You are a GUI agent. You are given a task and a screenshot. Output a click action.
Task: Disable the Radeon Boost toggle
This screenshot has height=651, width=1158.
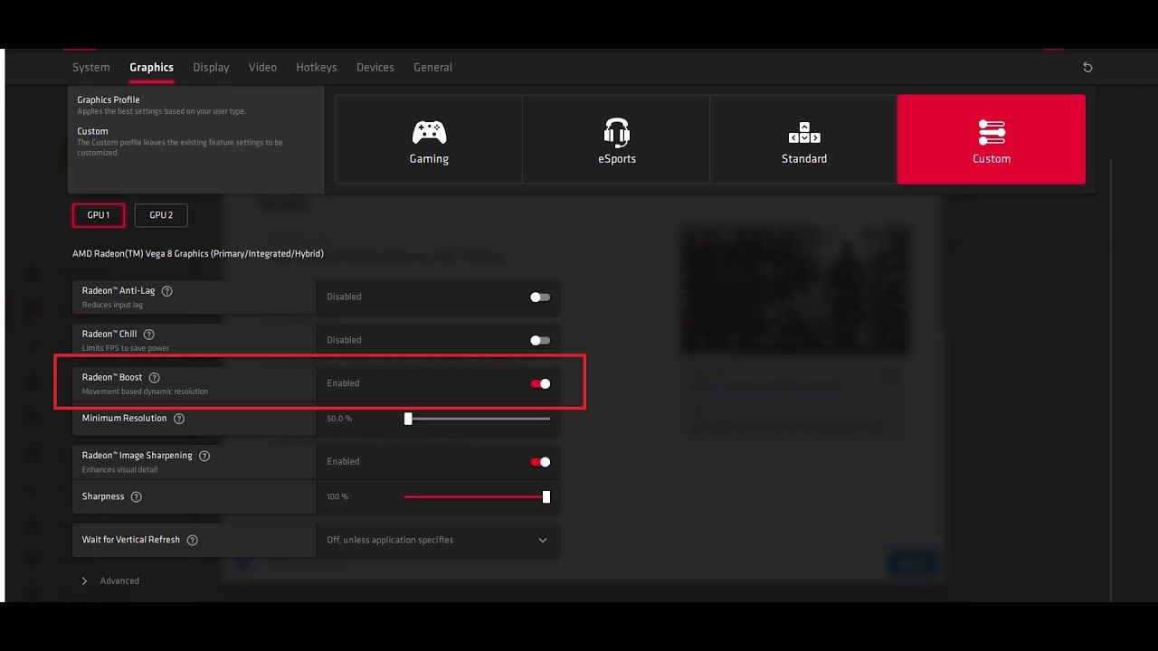click(540, 383)
